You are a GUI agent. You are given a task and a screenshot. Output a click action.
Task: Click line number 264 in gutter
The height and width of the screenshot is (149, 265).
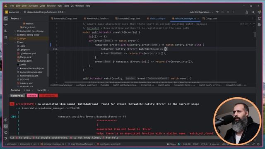pos(55,49)
